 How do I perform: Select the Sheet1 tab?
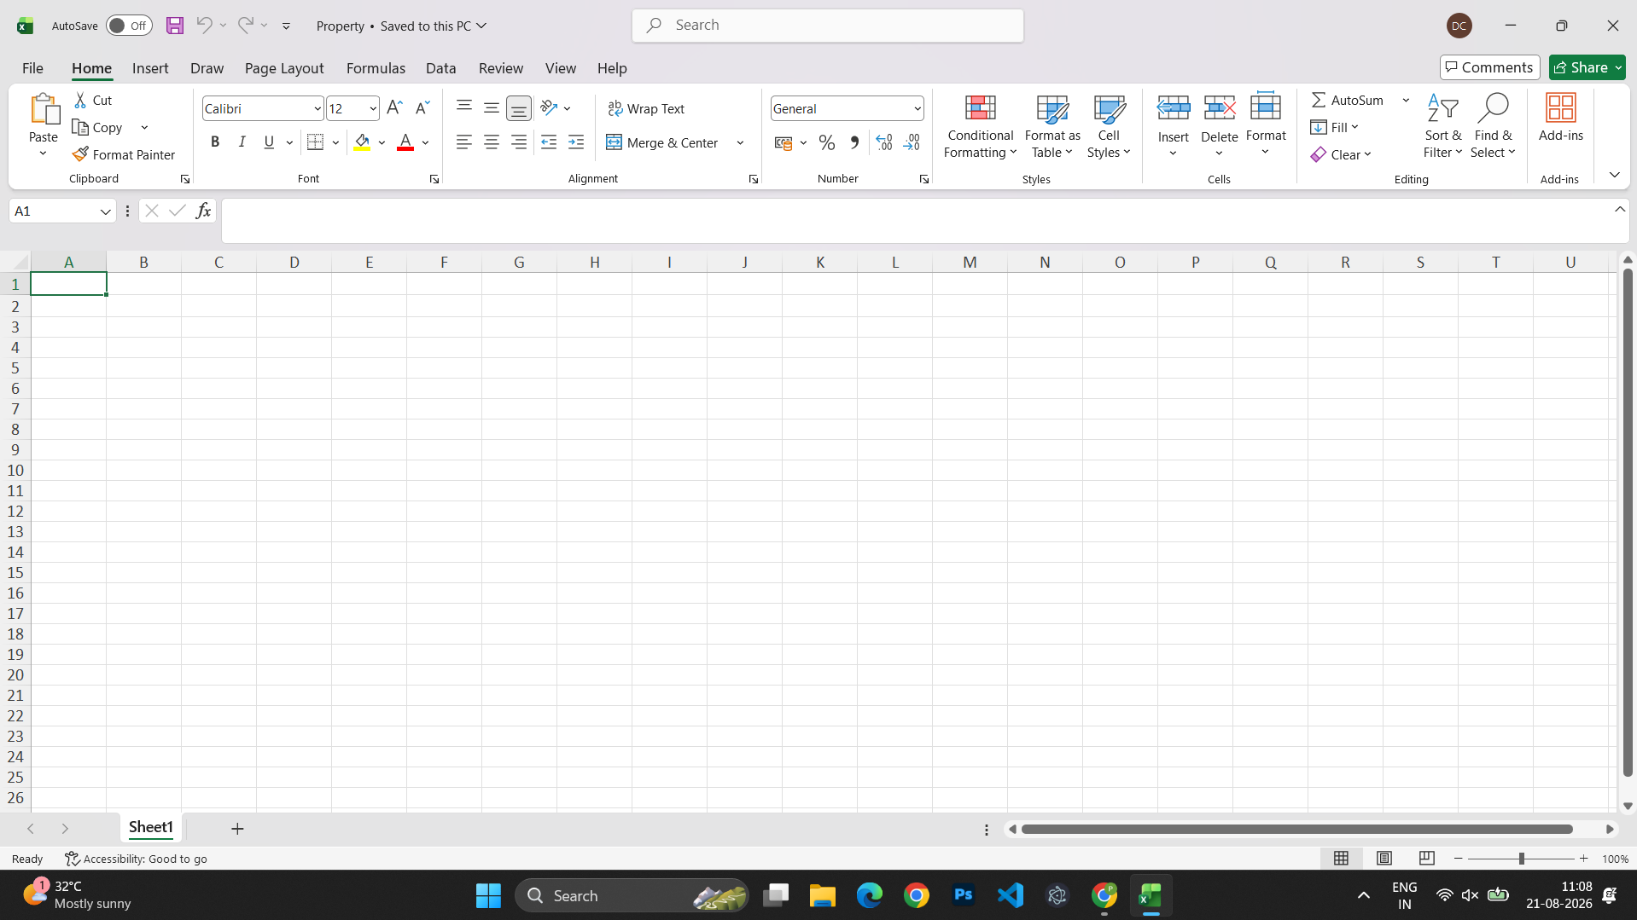[151, 827]
